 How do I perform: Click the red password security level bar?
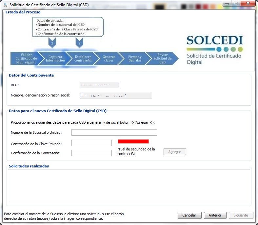tap(133, 141)
